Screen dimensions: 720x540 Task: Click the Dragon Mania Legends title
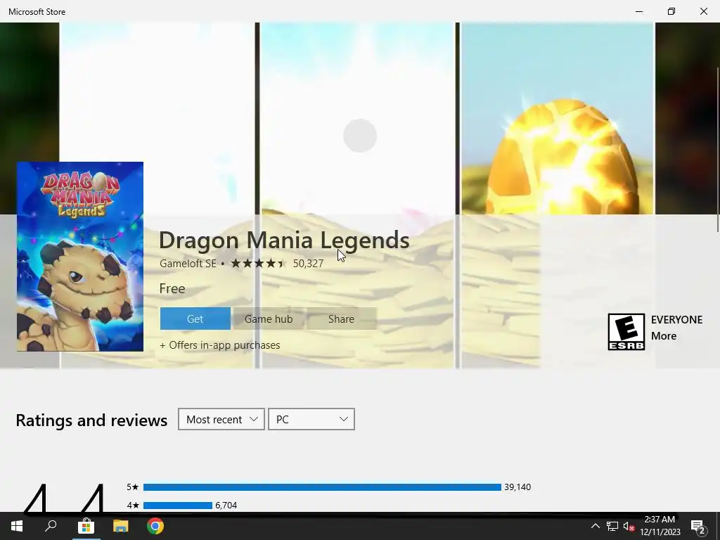click(284, 240)
